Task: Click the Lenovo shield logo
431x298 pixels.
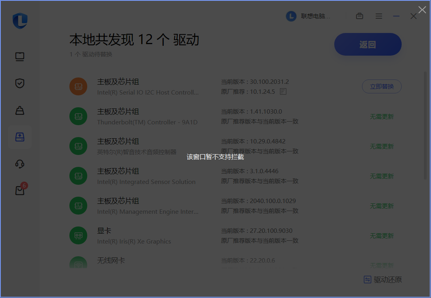Action: [20, 21]
